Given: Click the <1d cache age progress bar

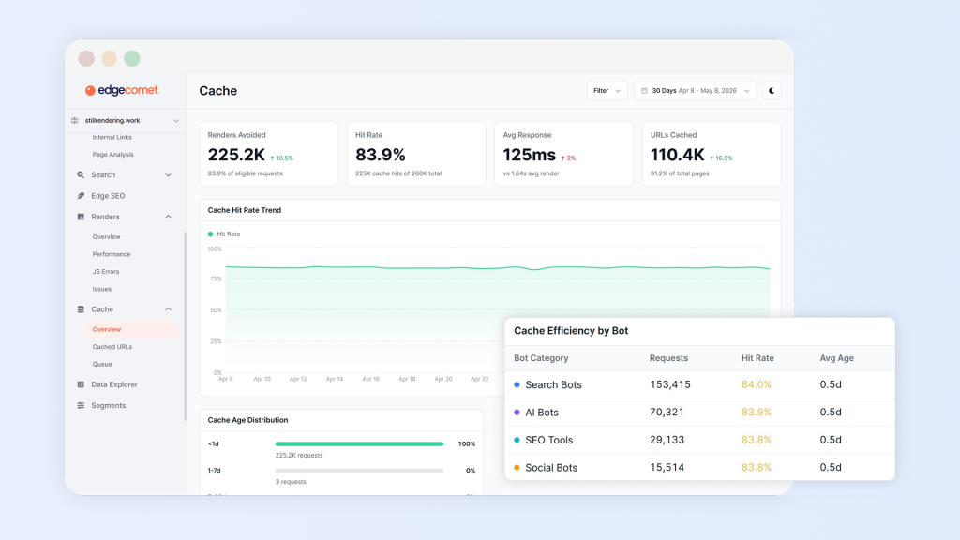Looking at the screenshot, I should (359, 443).
